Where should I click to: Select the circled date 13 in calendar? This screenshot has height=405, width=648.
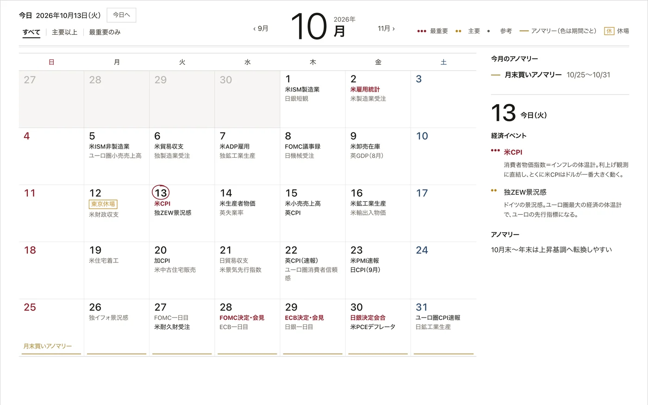[161, 193]
